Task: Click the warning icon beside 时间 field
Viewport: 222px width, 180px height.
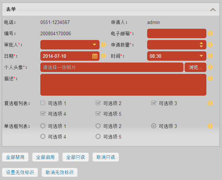Action: pos(210,56)
